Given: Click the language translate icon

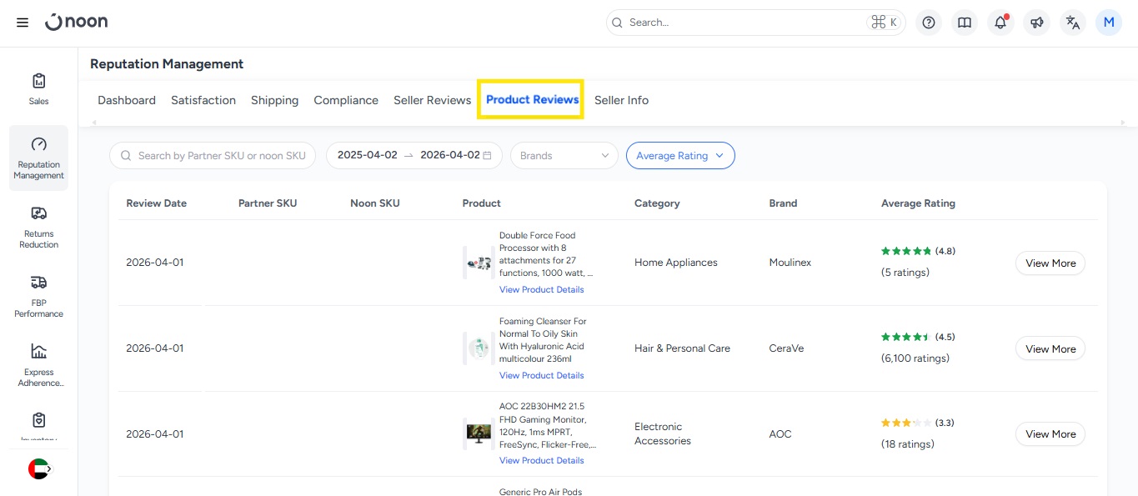Looking at the screenshot, I should pyautogui.click(x=1073, y=23).
